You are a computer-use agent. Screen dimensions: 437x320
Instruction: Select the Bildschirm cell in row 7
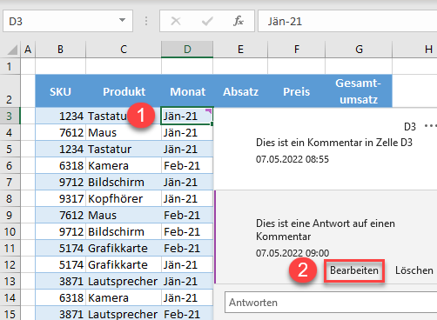click(124, 182)
